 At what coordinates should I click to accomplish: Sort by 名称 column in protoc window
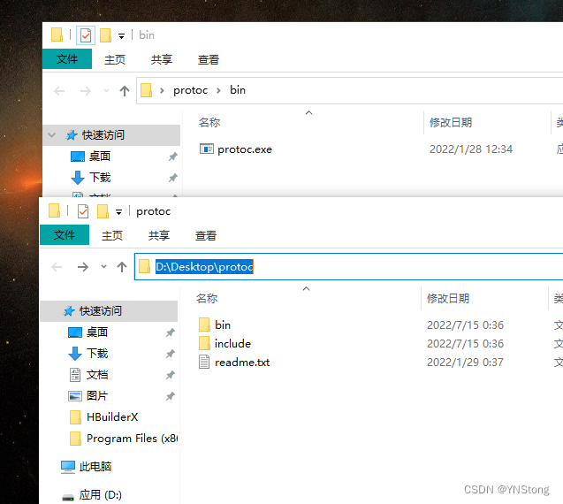click(x=207, y=299)
